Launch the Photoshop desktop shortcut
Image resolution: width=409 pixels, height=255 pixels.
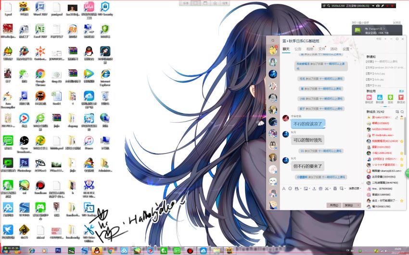24,165
